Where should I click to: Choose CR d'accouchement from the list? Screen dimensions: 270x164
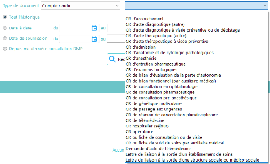tap(196, 19)
